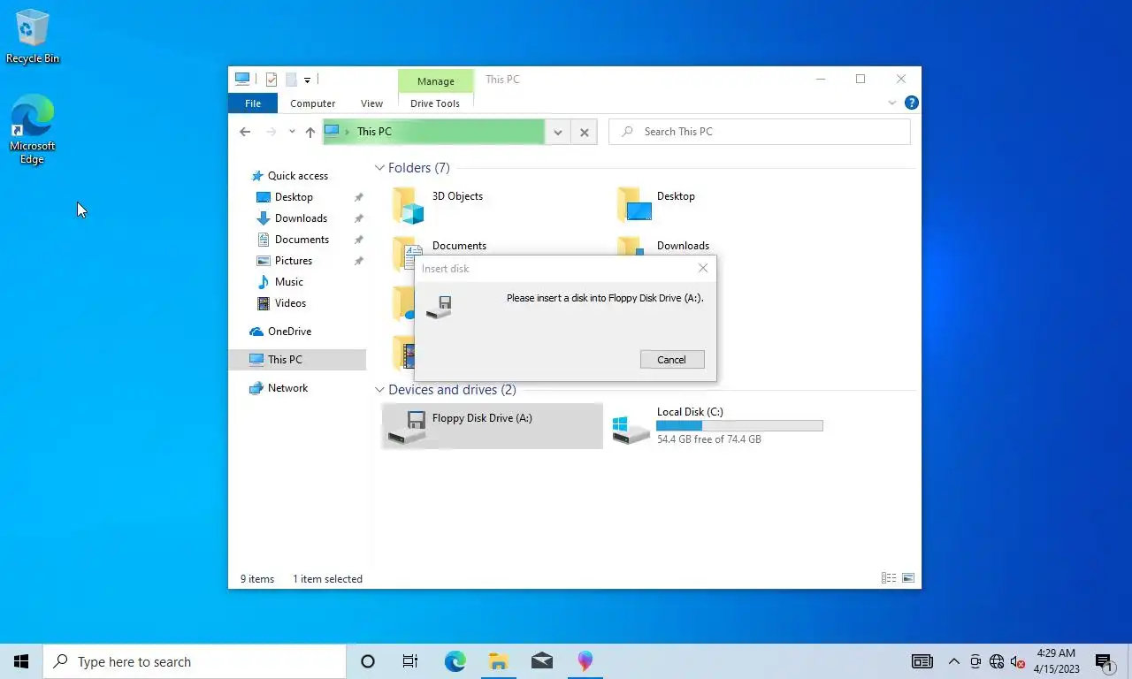This screenshot has width=1132, height=679.
Task: Select This PC in the navigation pane
Action: pos(297,360)
